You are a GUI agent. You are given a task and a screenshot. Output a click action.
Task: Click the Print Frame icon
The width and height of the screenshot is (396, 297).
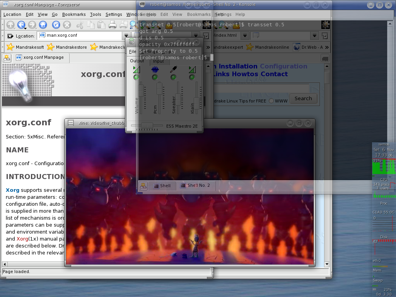(x=123, y=25)
